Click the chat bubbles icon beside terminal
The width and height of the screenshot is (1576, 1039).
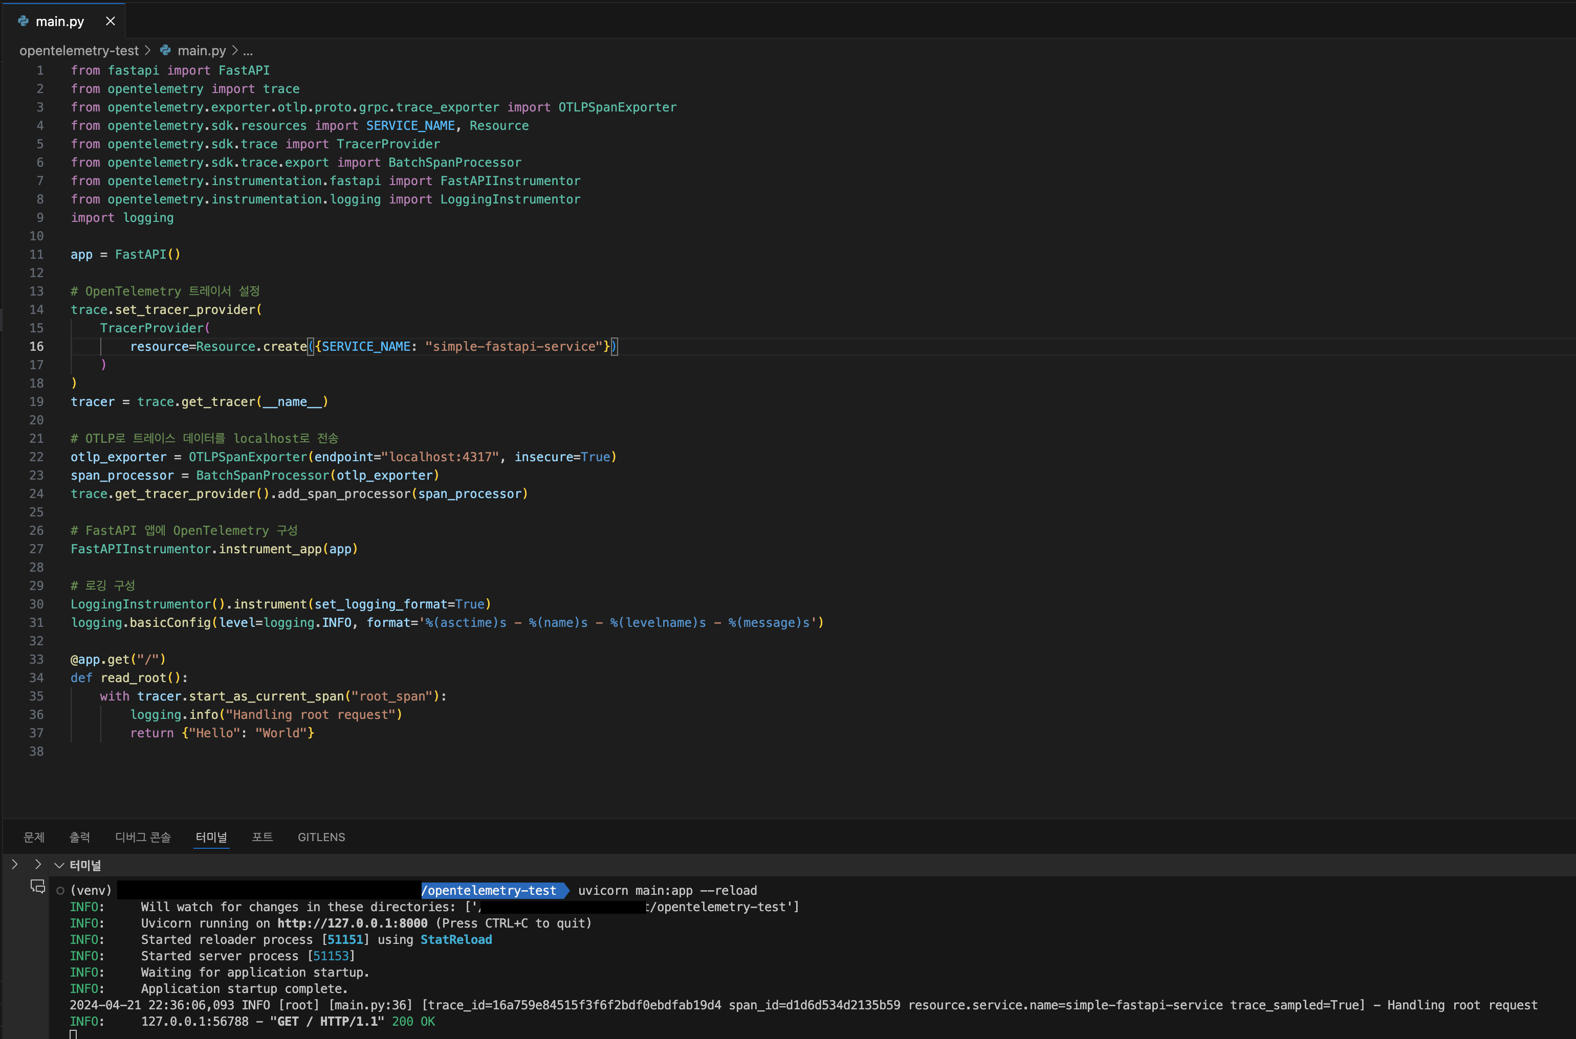(38, 886)
